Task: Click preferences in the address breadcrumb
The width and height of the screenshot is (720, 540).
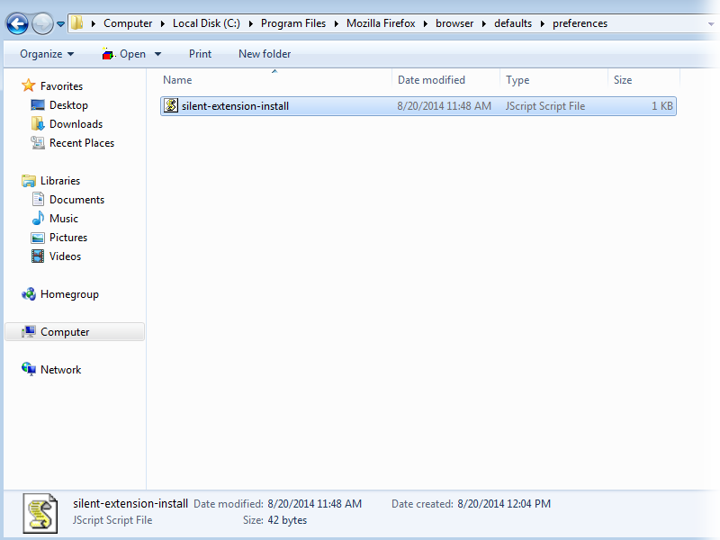Action: (580, 23)
